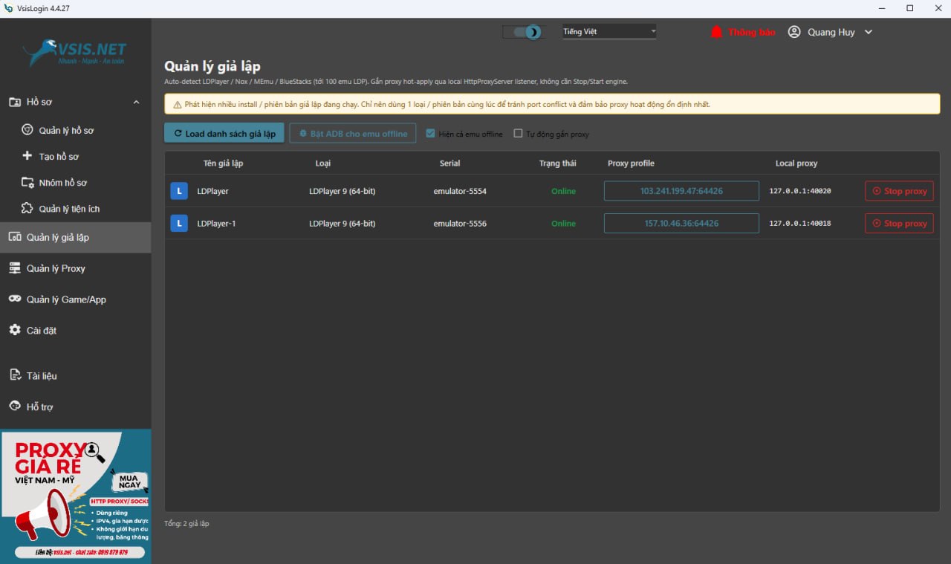Click Online status for emulator-5554 row
Screen dimensions: 951x564
coord(563,191)
